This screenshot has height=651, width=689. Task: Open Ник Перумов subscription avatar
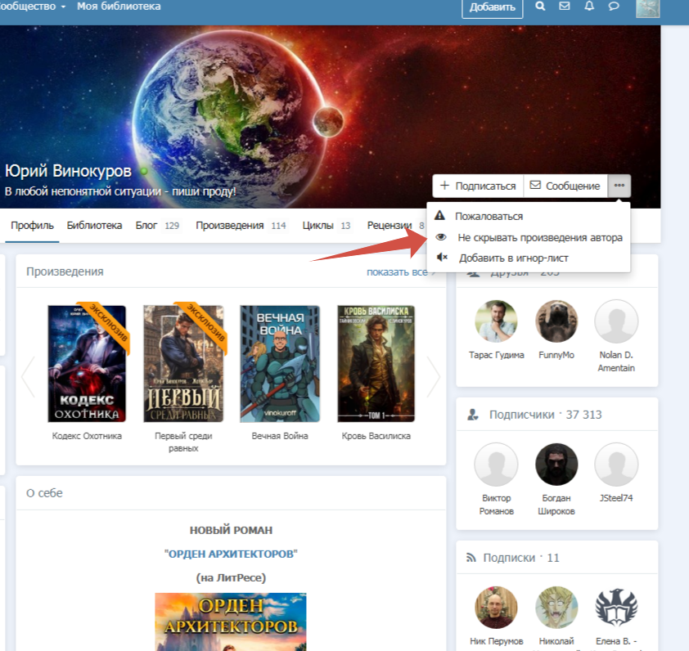(x=497, y=608)
